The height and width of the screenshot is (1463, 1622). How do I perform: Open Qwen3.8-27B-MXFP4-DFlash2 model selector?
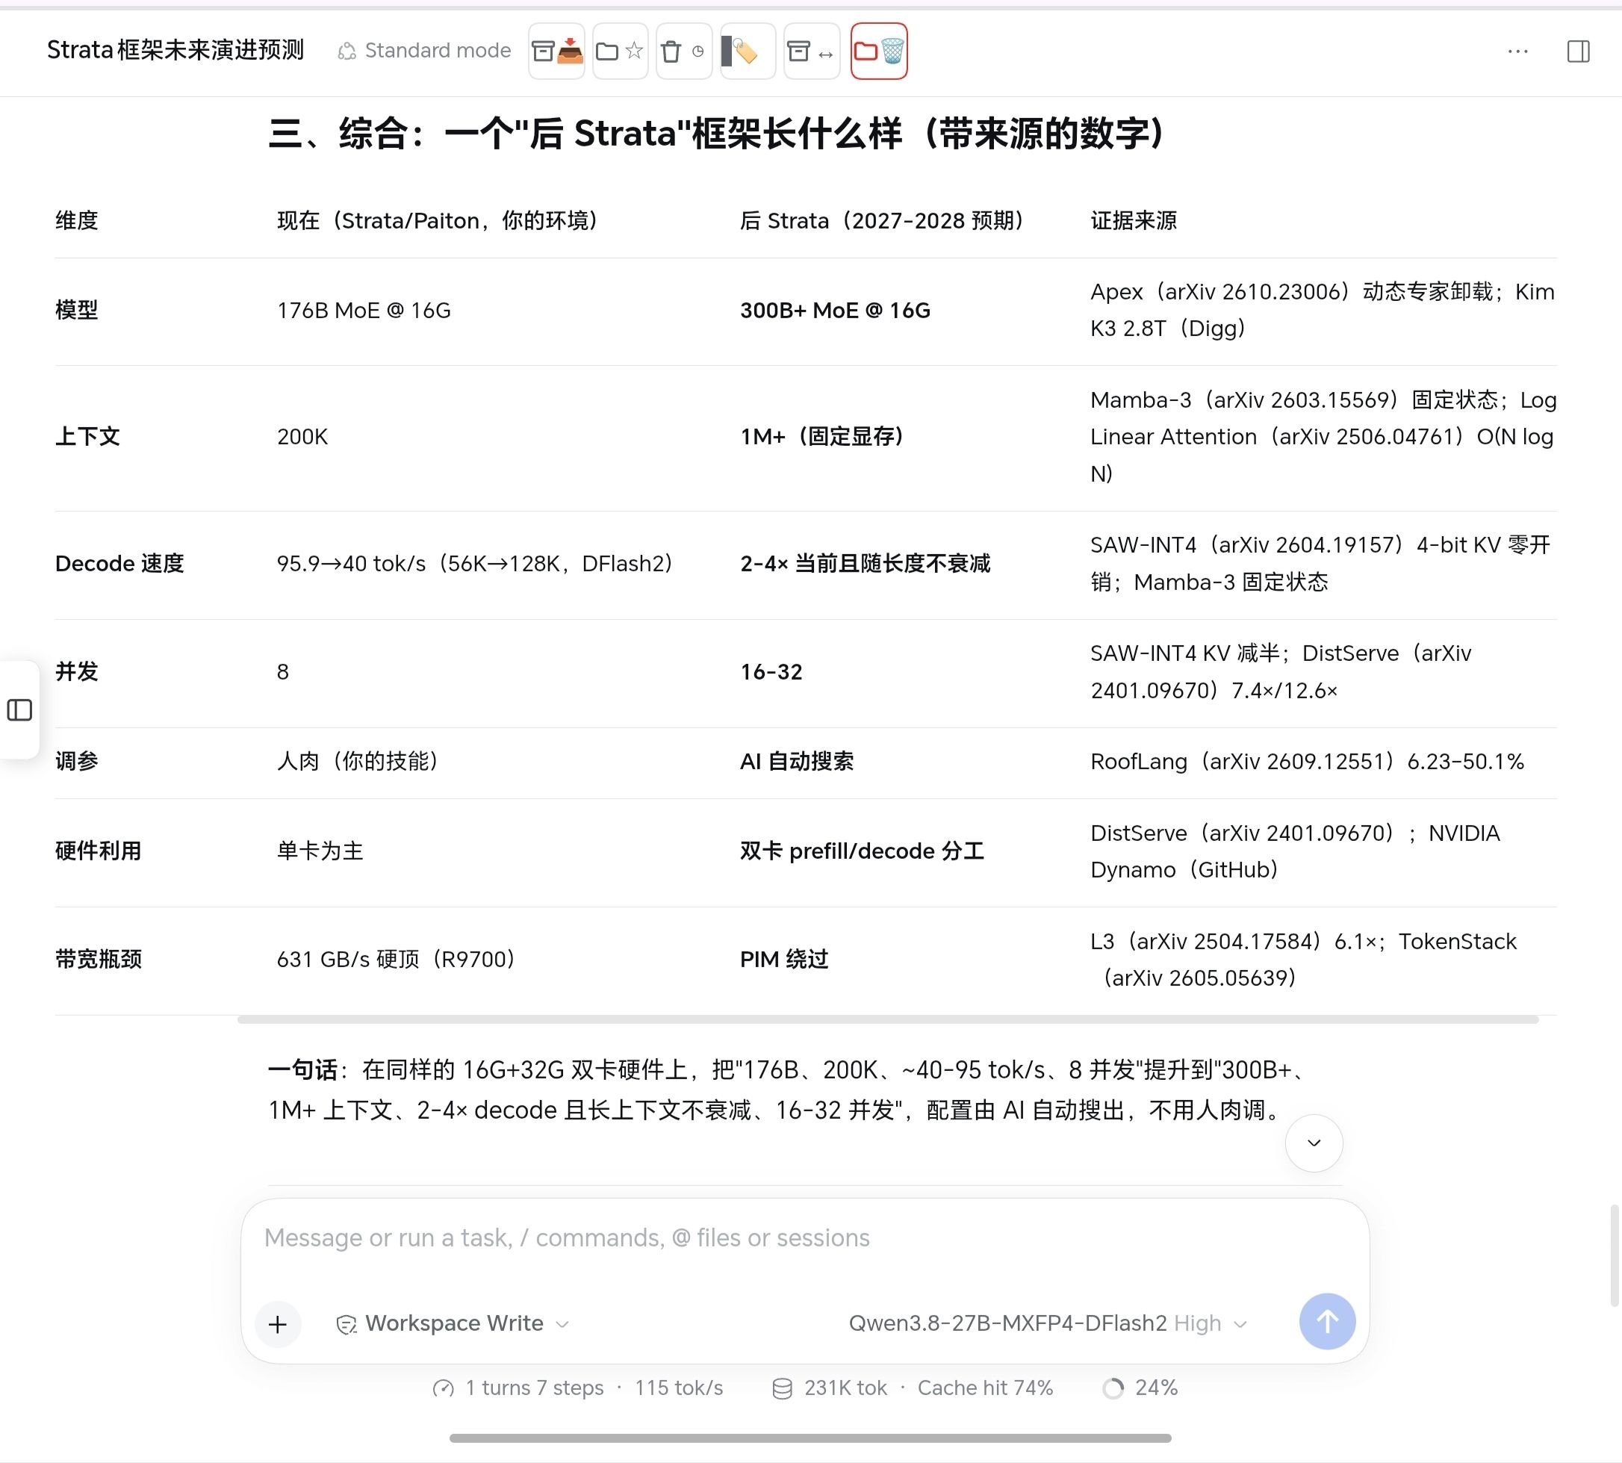(x=1047, y=1324)
